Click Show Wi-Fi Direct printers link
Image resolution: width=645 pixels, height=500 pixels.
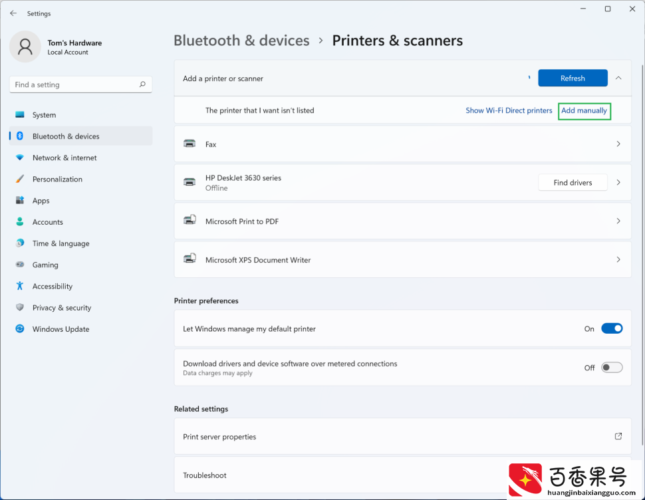509,110
